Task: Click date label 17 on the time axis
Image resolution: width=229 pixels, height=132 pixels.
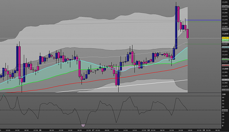Action: point(93,130)
